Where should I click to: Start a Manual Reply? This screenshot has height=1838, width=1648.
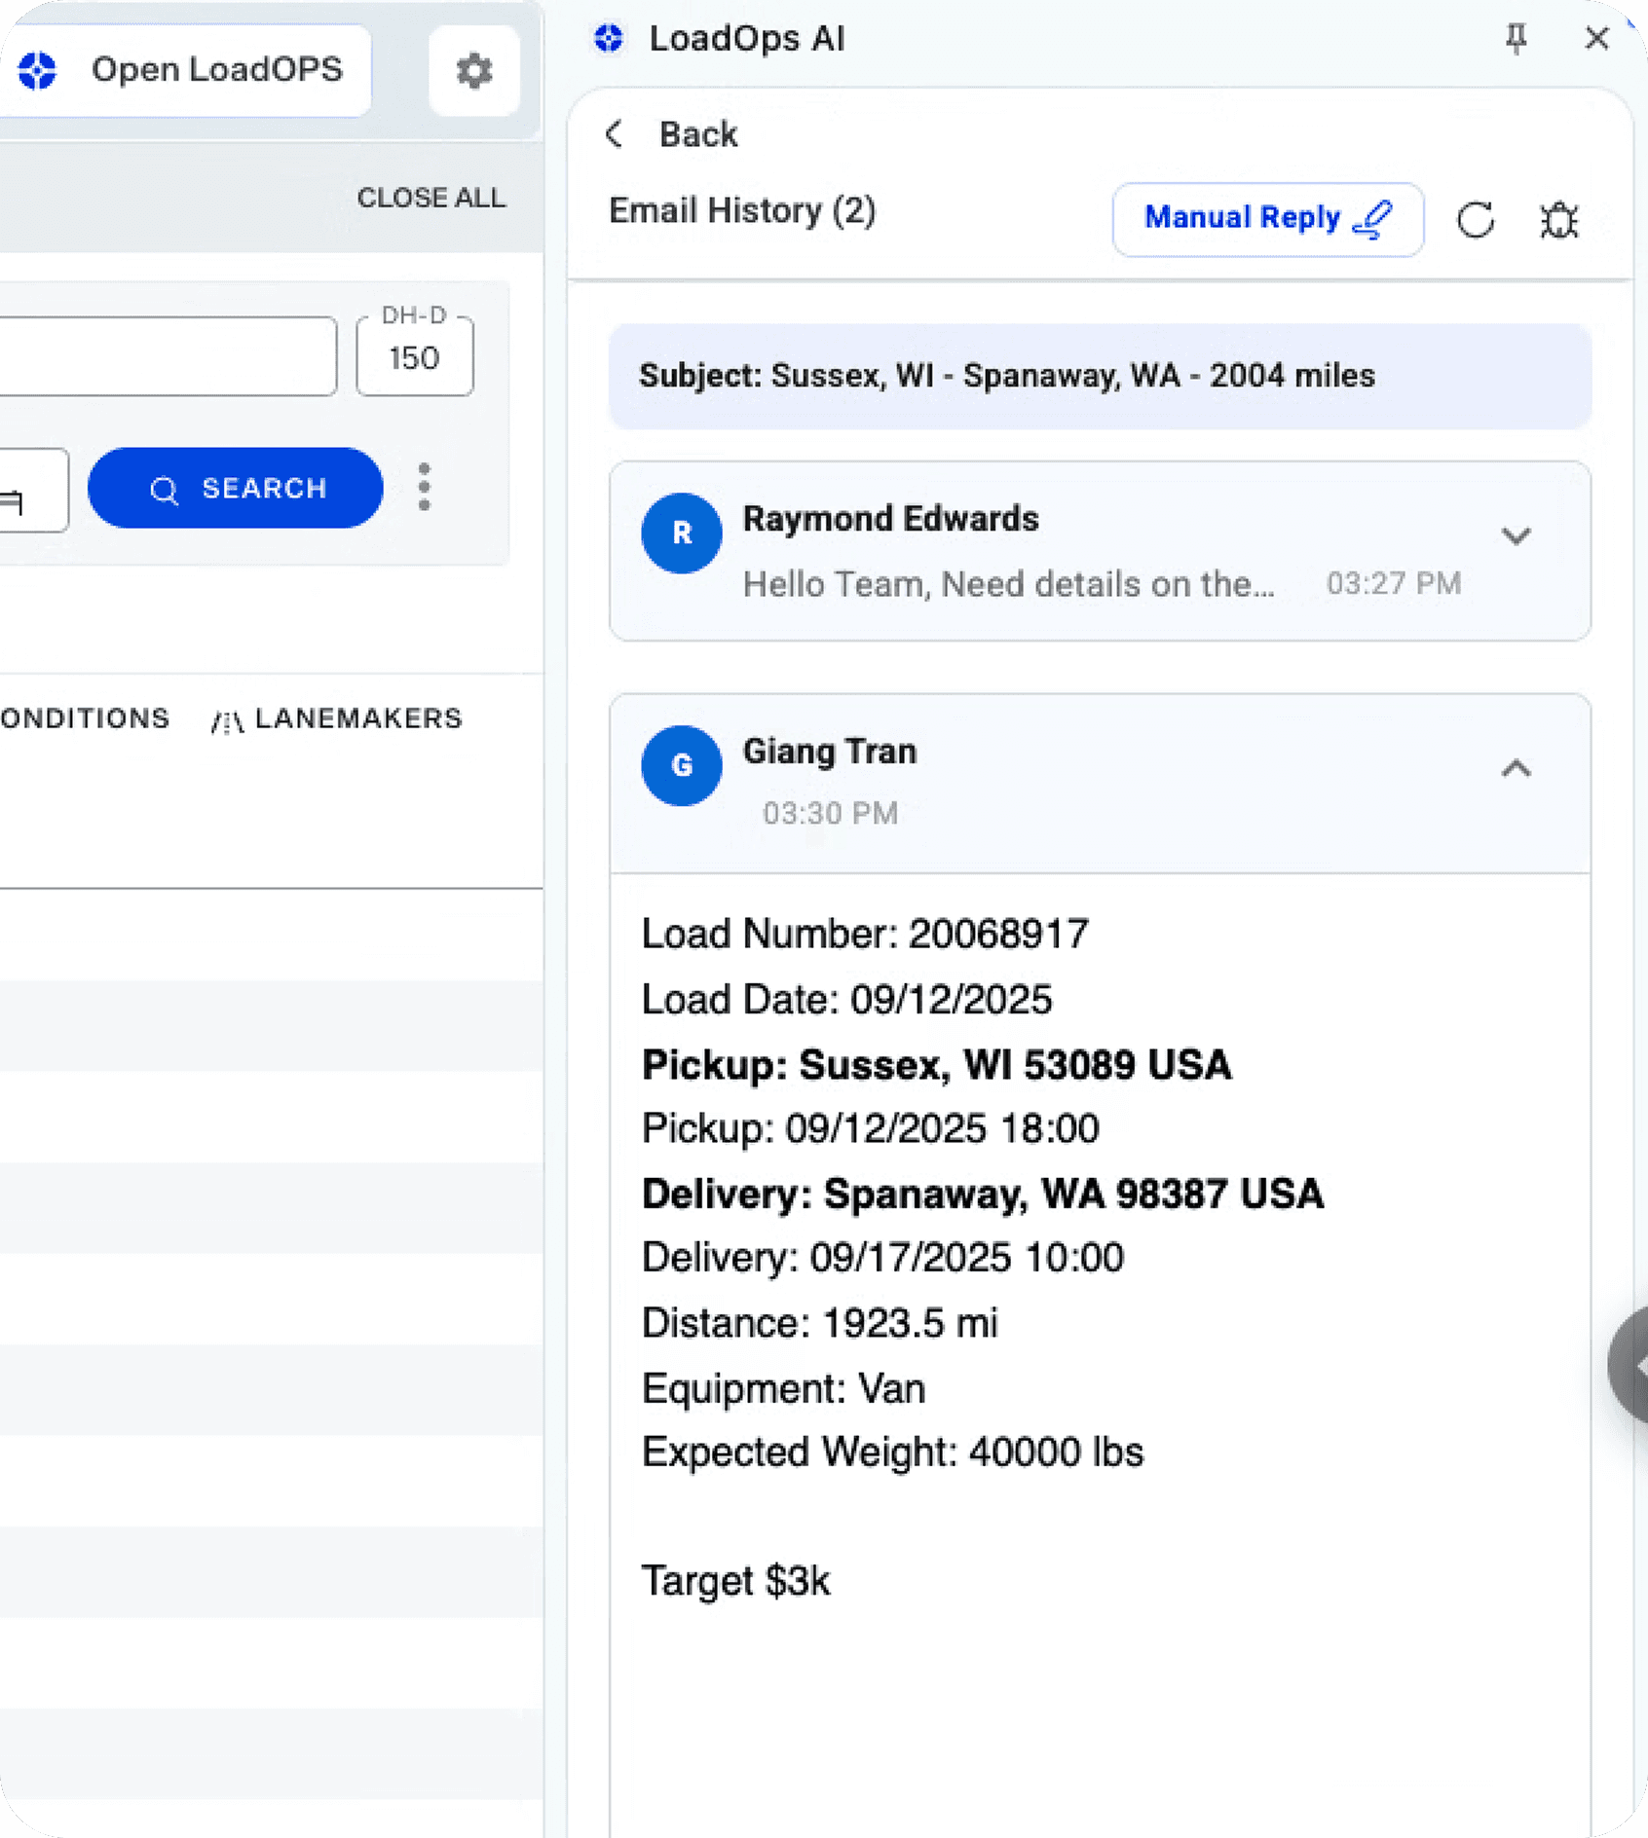[x=1266, y=218]
